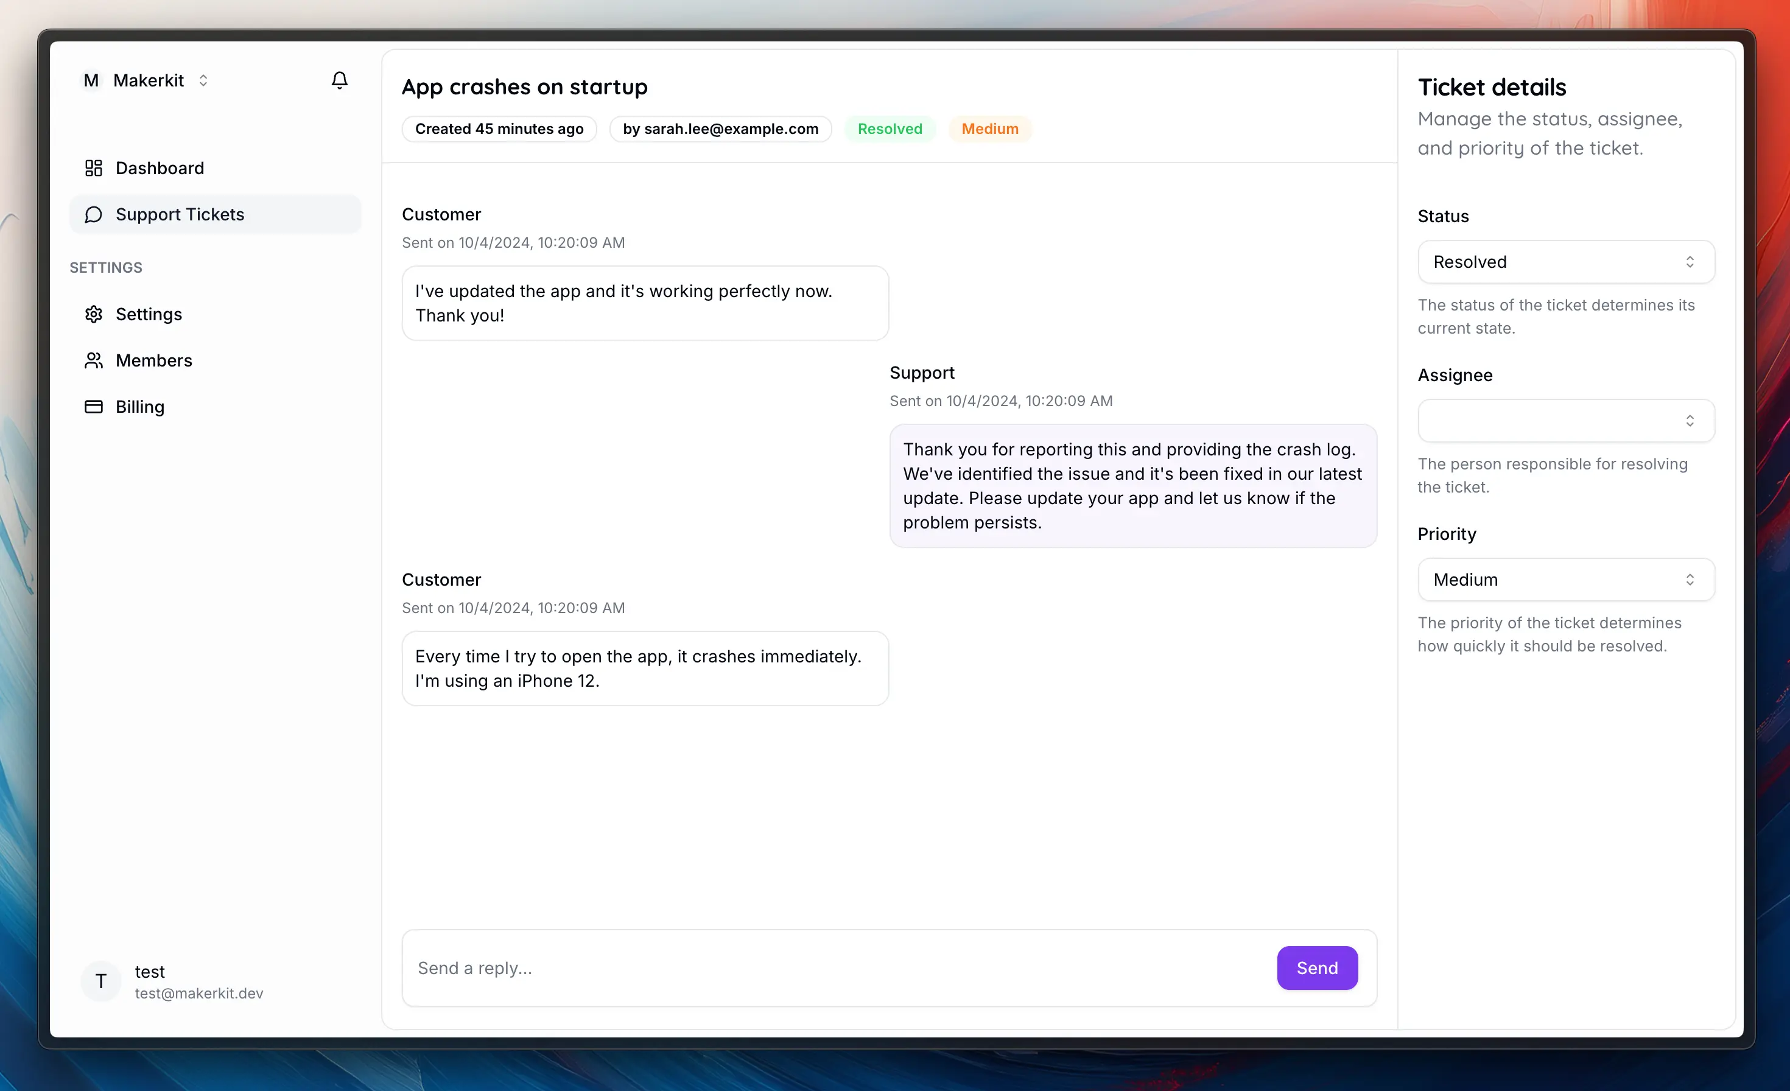
Task: Open the Status dropdown showing Resolved
Action: click(1565, 262)
